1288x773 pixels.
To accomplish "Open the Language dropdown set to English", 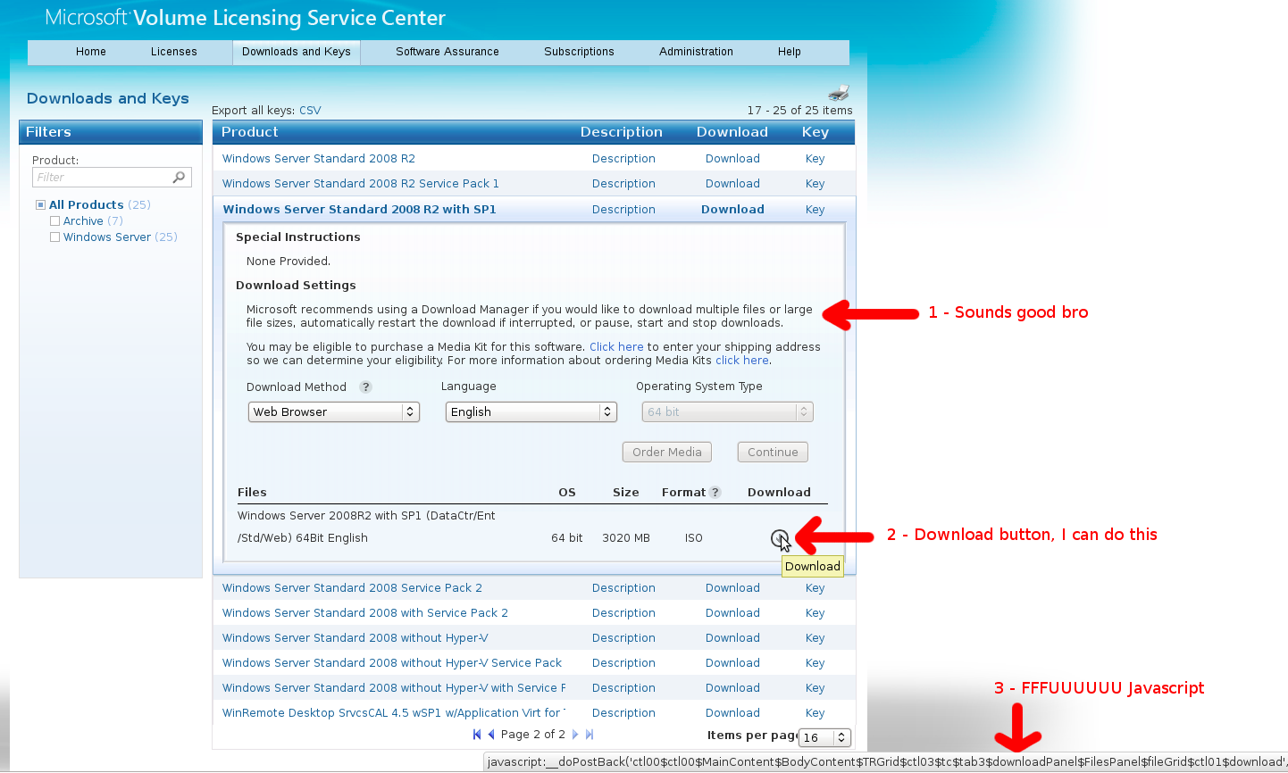I will click(x=531, y=411).
